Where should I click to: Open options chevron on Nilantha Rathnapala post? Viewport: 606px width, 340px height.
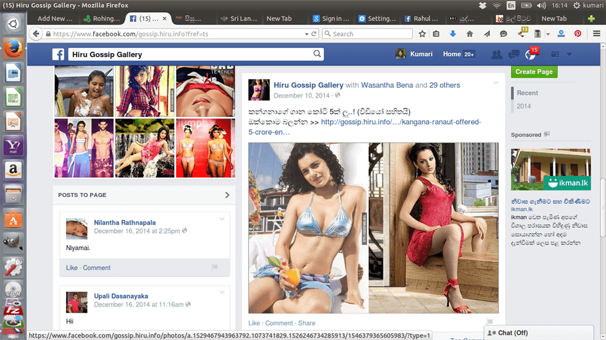[x=222, y=219]
